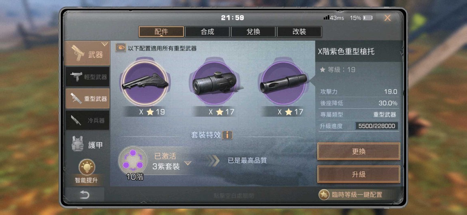
Task: Toggle the eye icon beside 以下配置適用所有重型武器
Action: tap(121, 48)
